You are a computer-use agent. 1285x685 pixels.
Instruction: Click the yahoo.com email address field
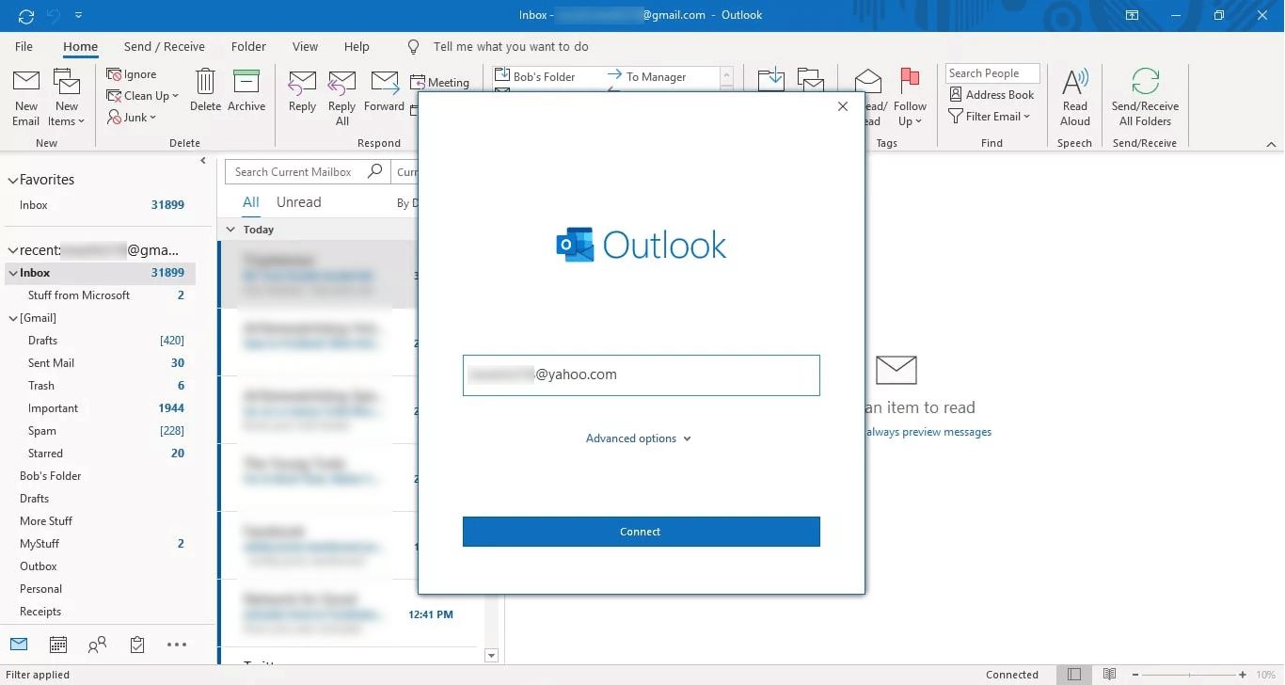coord(641,374)
